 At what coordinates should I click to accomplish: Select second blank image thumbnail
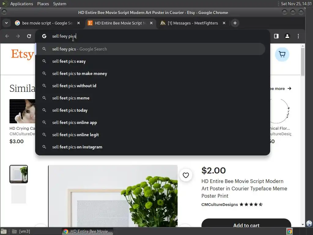[19, 194]
